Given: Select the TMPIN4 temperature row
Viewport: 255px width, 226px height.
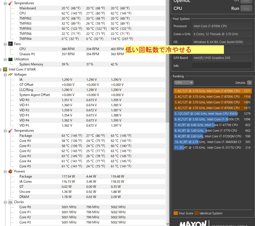Looking at the screenshot, I should click(x=92, y=39).
